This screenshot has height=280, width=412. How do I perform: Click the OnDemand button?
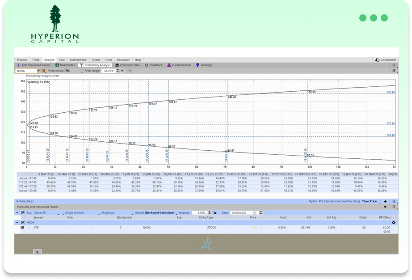385,59
